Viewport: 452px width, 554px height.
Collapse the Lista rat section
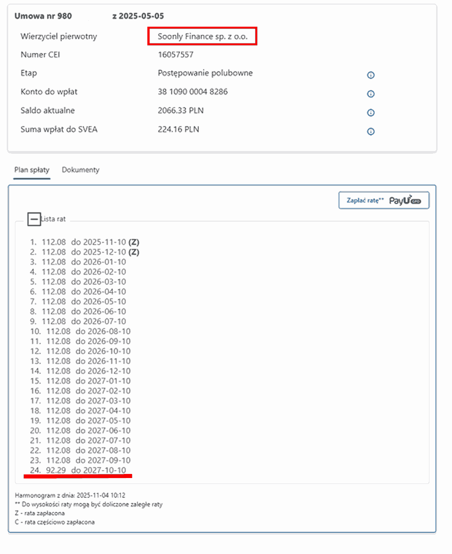coord(34,219)
